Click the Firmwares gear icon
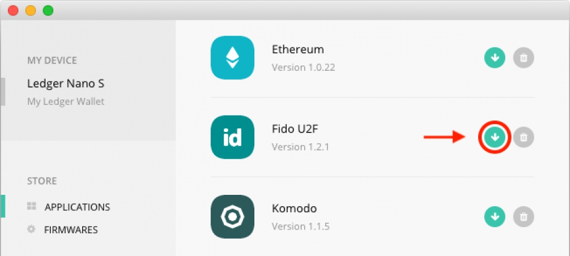This screenshot has width=570, height=256. point(32,229)
